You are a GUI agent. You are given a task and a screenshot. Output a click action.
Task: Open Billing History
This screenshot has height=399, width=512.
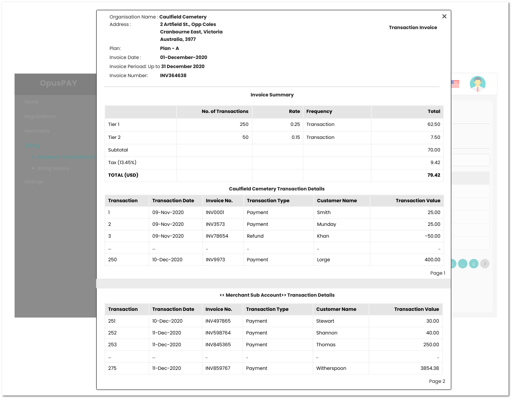tap(53, 168)
